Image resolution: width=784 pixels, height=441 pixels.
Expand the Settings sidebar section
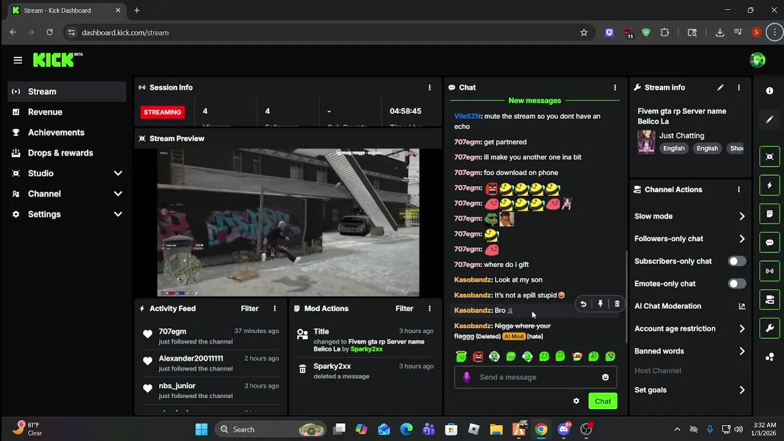pos(67,214)
